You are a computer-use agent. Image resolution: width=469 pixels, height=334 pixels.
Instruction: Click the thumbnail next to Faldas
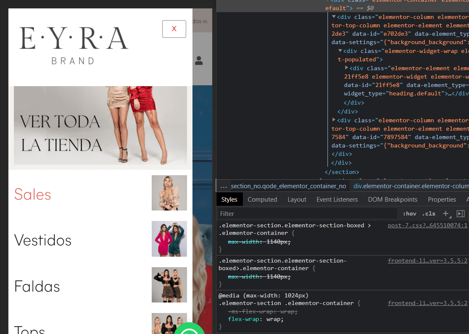tap(169, 285)
